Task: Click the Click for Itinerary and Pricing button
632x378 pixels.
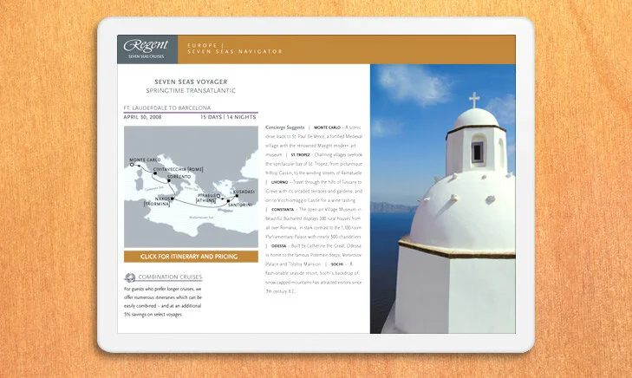Action: click(x=191, y=257)
